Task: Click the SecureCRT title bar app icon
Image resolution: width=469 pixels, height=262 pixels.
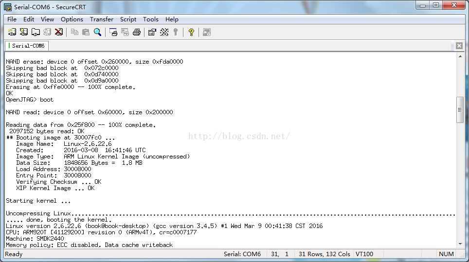Action: pos(8,7)
